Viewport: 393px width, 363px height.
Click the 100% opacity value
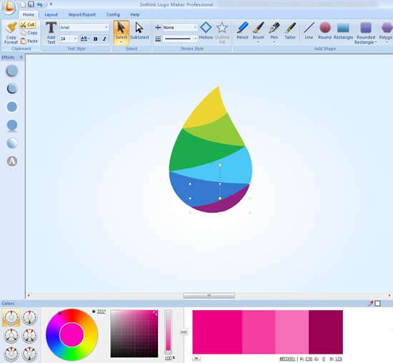tap(169, 358)
